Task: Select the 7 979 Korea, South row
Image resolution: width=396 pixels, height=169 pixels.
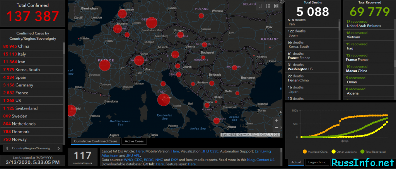Action: pos(32,70)
